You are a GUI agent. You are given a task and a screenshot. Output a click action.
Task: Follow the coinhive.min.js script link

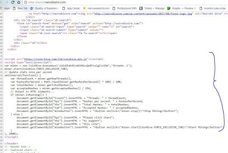pos(55,59)
